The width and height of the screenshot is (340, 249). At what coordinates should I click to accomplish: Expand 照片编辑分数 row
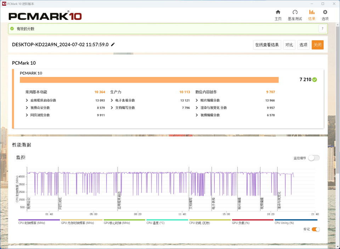(197, 100)
